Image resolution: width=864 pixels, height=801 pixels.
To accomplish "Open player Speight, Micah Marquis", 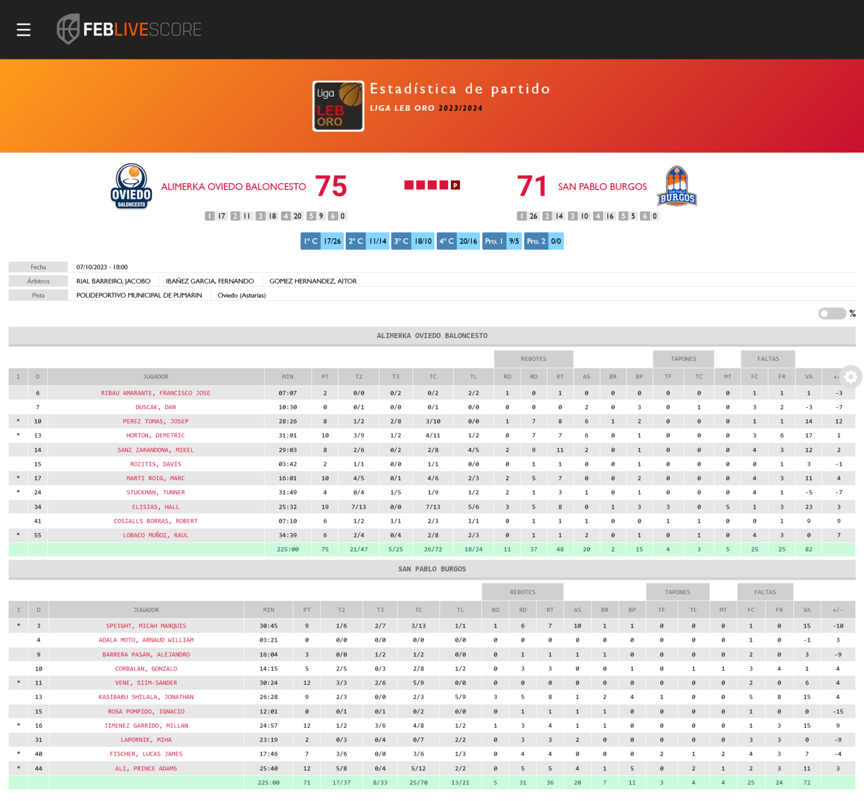I will [x=146, y=626].
